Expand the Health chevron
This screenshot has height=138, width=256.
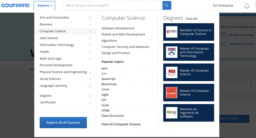point(90,52)
